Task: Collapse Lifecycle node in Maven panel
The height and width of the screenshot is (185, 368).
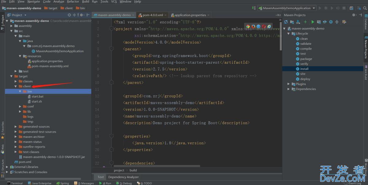Action: tap(289, 34)
